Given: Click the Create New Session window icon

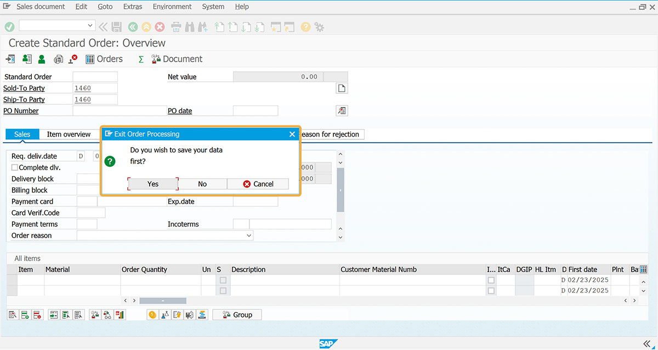Looking at the screenshot, I should pos(276,26).
